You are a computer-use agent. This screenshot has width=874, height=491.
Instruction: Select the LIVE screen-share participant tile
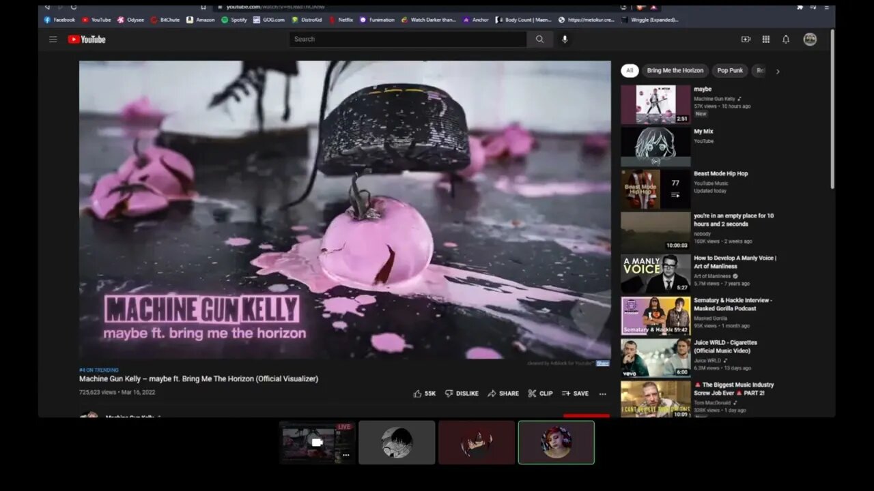coord(317,443)
